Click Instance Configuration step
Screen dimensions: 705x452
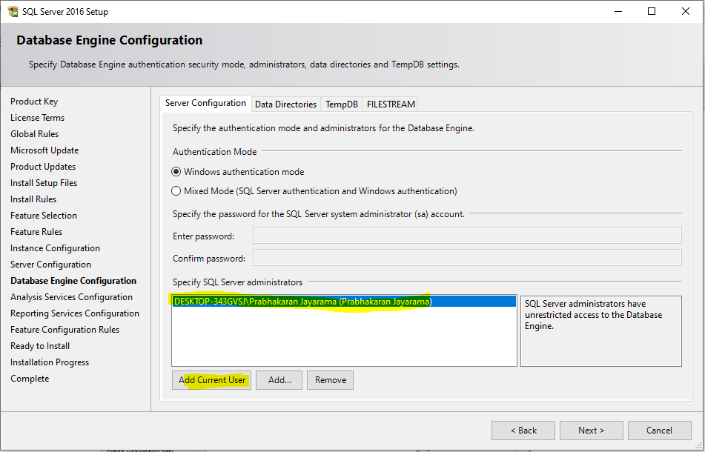point(56,248)
